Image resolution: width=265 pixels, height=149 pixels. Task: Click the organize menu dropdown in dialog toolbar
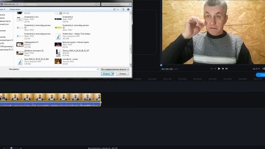[3, 9]
